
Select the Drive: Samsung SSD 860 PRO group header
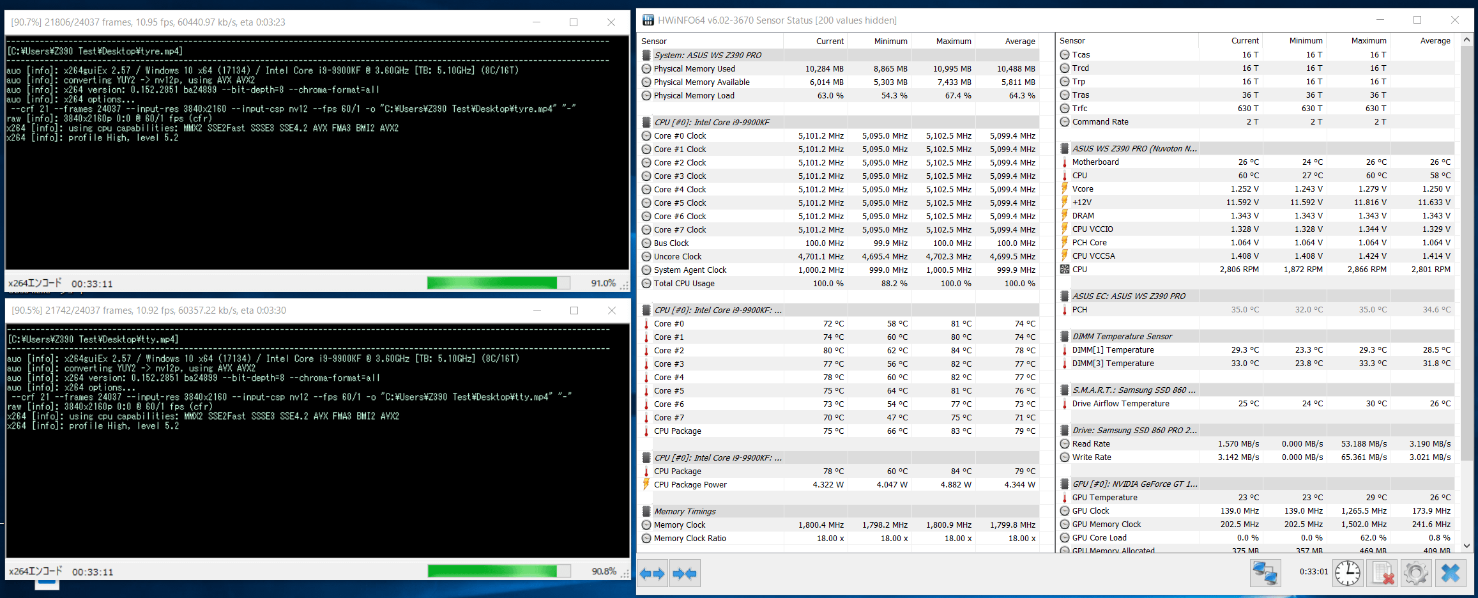[1256, 430]
